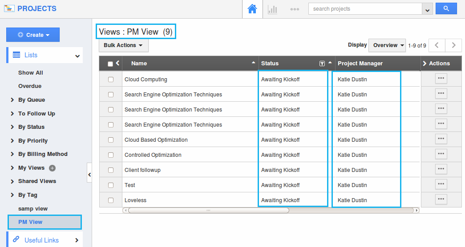Check the Client followup row checkbox
This screenshot has height=247, width=465.
pos(111,170)
